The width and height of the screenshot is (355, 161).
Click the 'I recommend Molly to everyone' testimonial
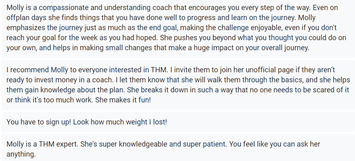pos(178,85)
